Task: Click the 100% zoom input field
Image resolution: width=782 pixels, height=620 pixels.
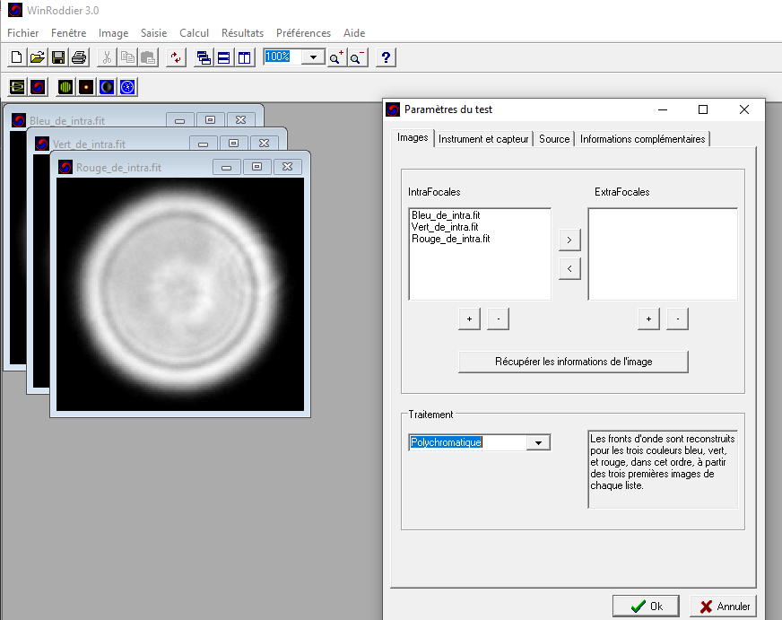Action: 282,57
